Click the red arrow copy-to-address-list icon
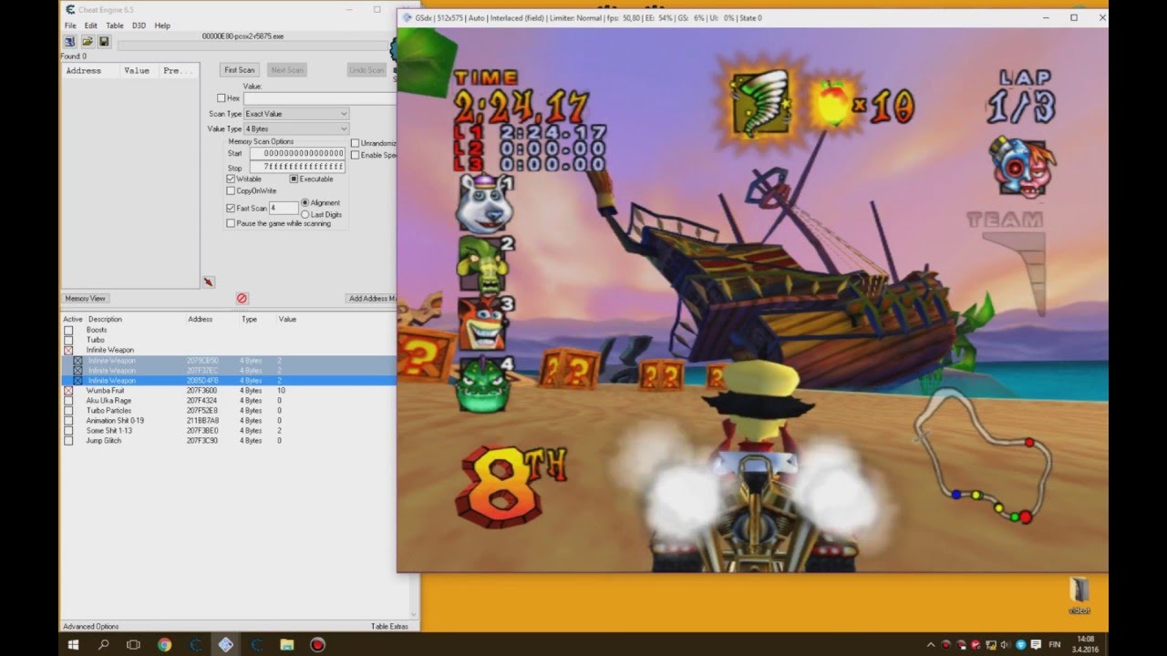 coord(209,282)
